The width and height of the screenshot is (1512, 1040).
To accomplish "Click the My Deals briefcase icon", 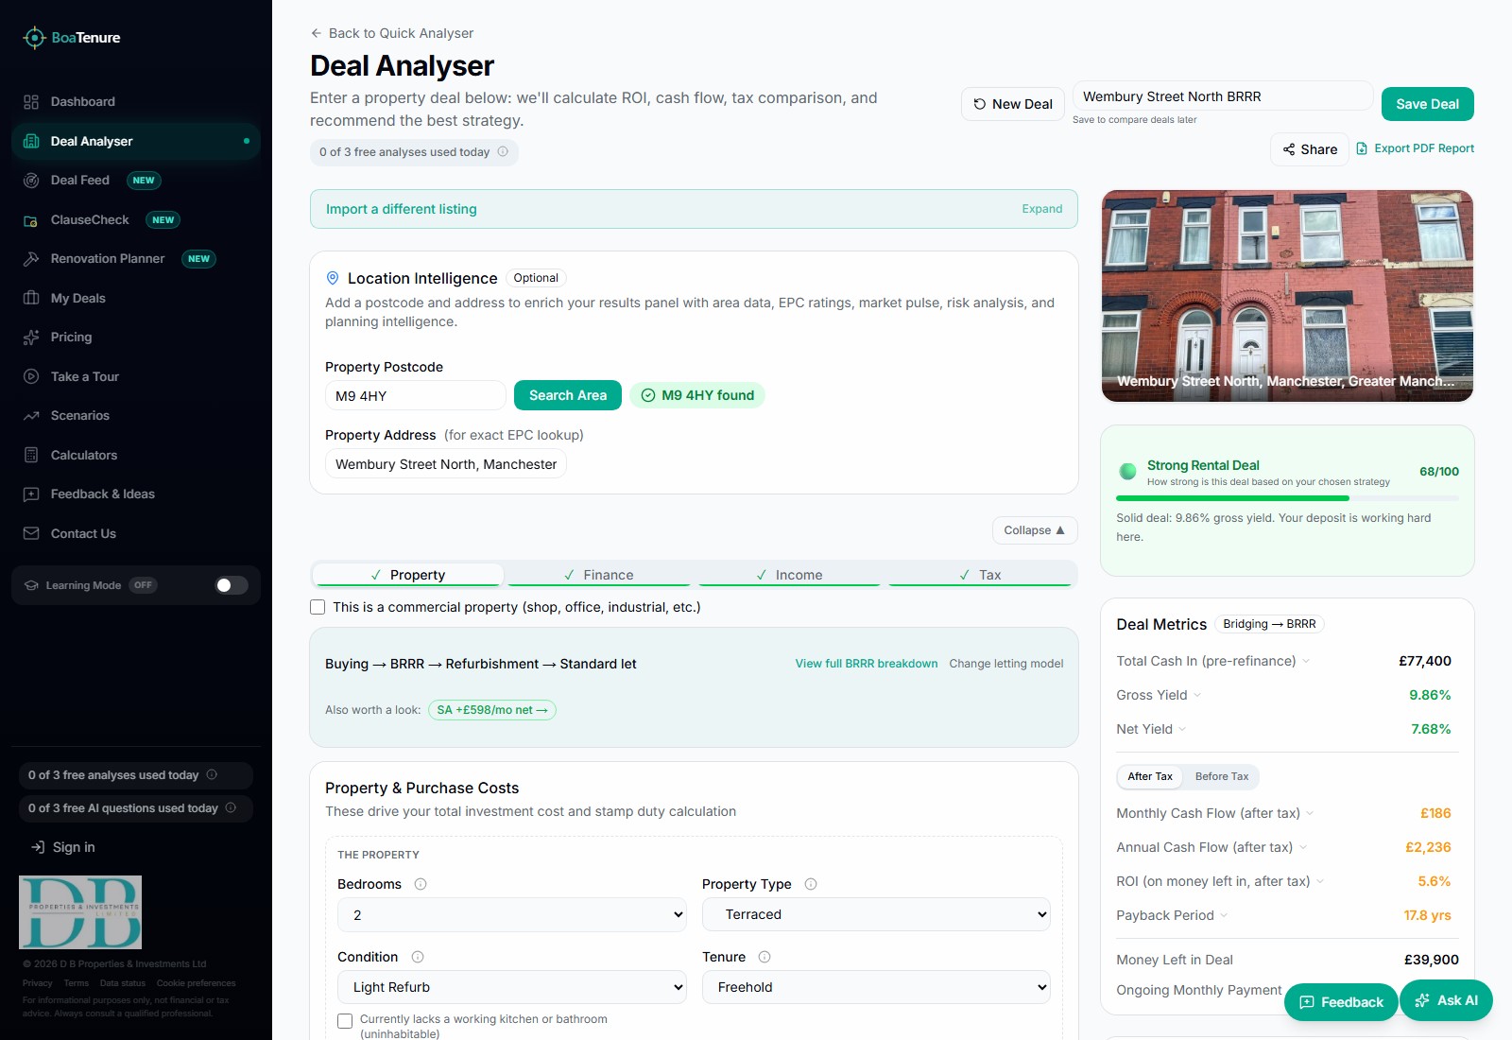I will 31,298.
